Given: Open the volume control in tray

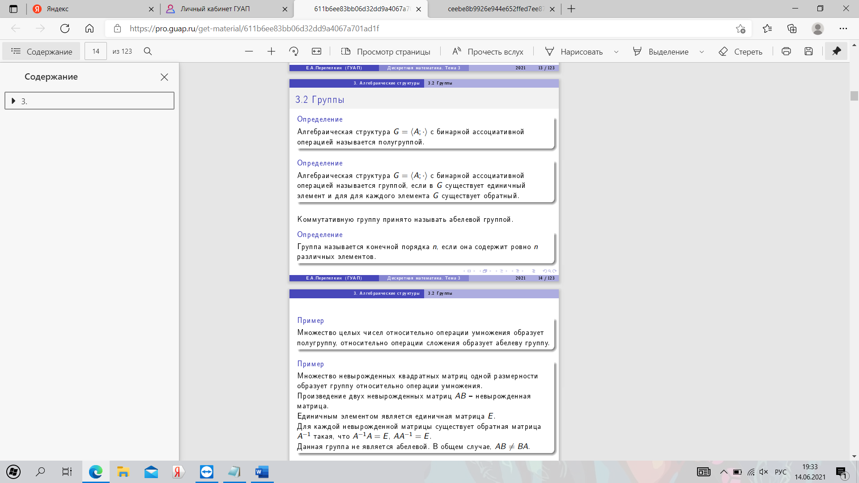Looking at the screenshot, I should pyautogui.click(x=764, y=472).
